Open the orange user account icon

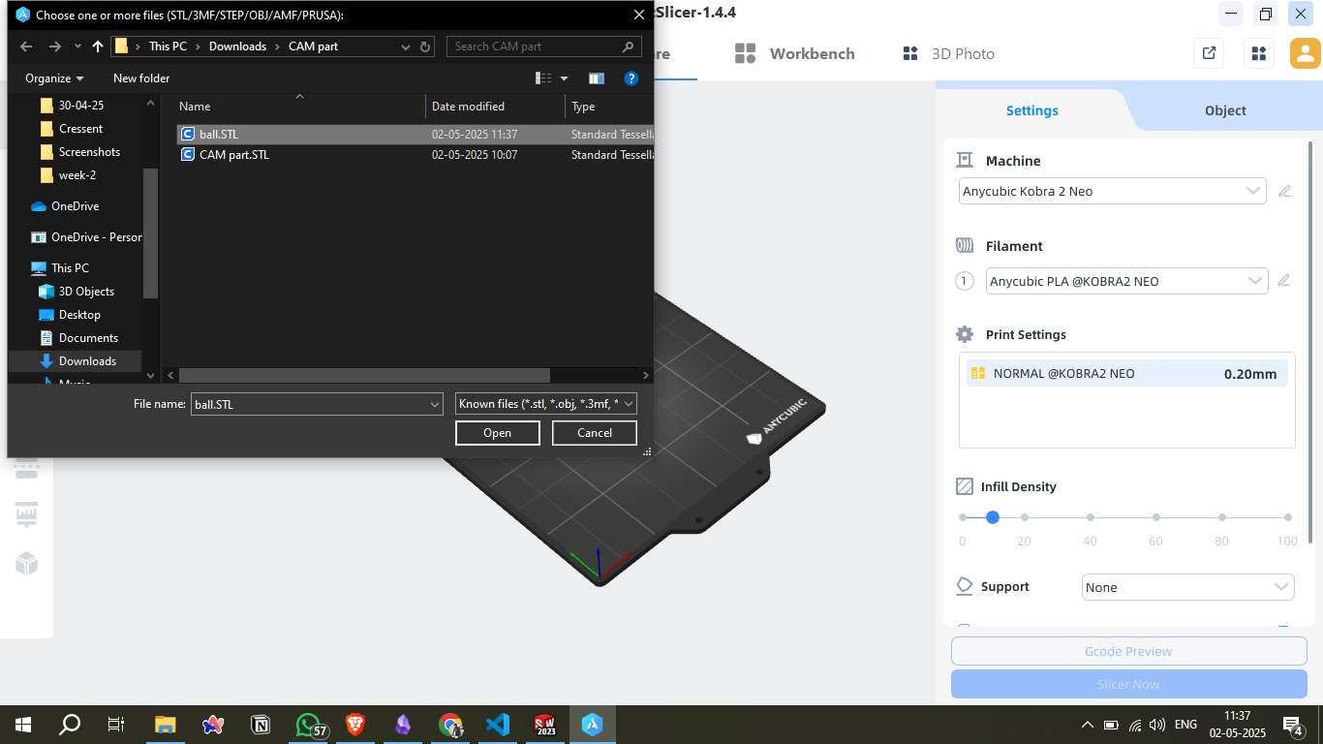(x=1306, y=53)
